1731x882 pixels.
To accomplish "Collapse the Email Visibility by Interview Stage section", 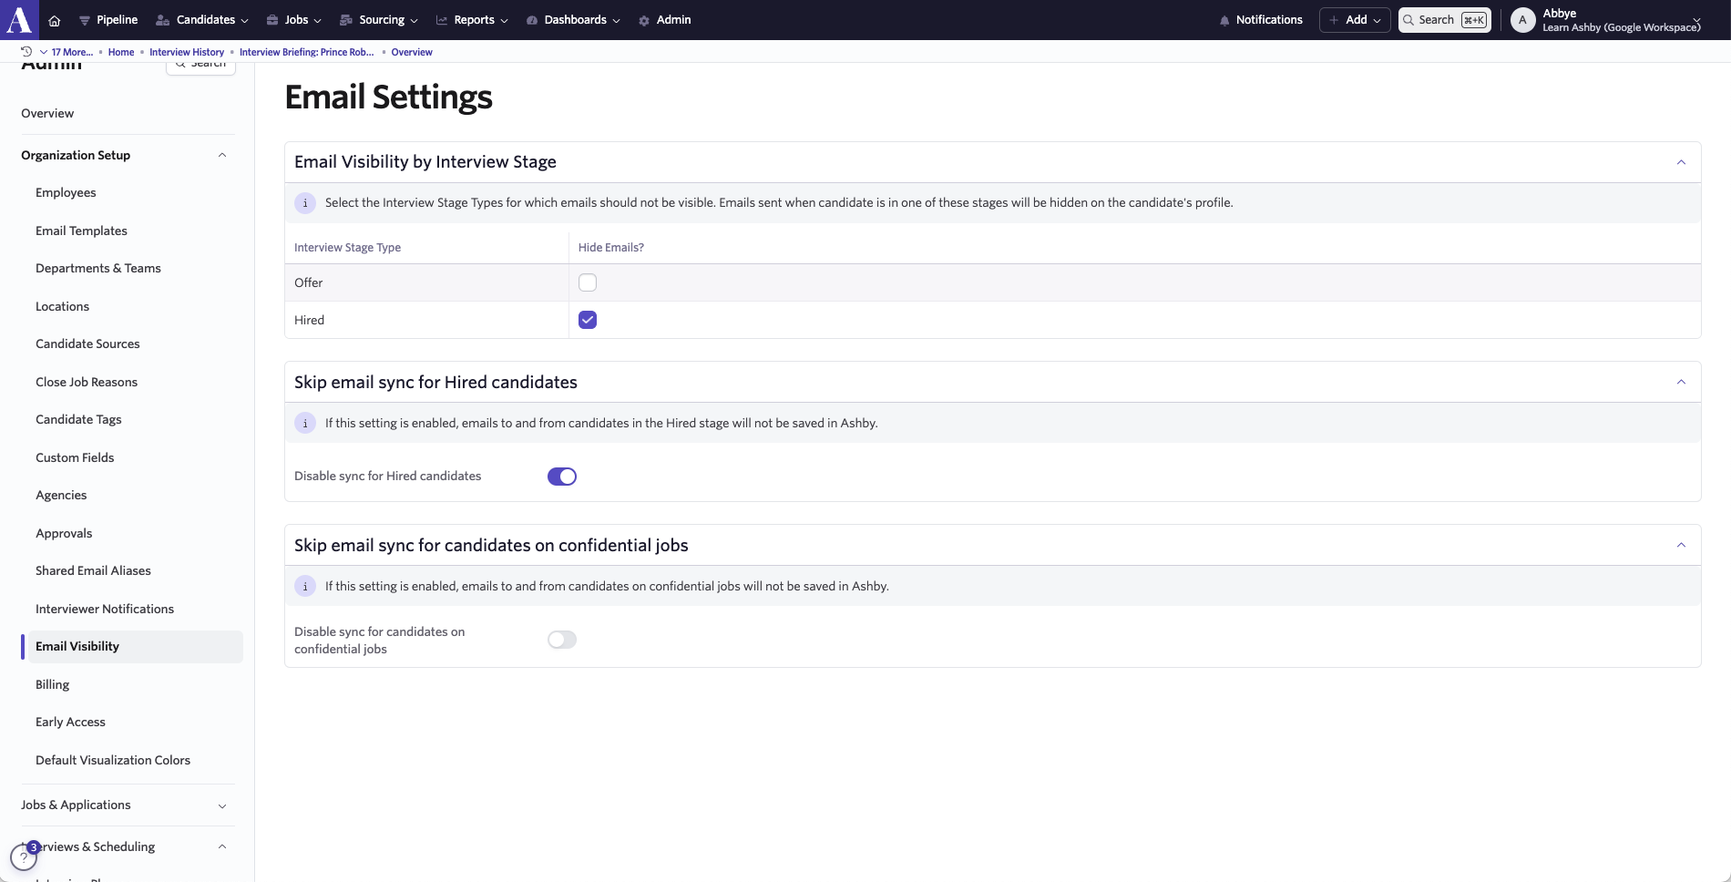I will click(x=1681, y=162).
